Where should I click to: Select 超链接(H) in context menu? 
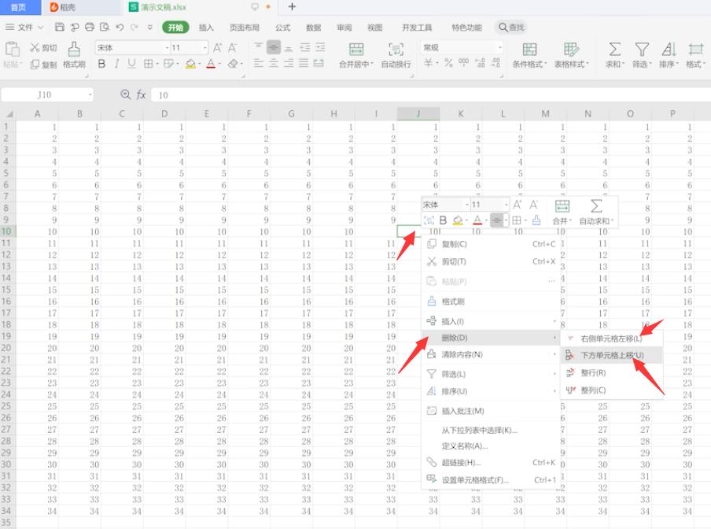pos(491,462)
